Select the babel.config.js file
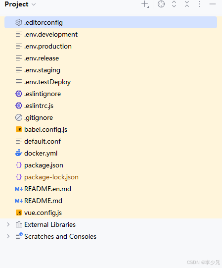222x268 pixels. [x=111, y=129]
